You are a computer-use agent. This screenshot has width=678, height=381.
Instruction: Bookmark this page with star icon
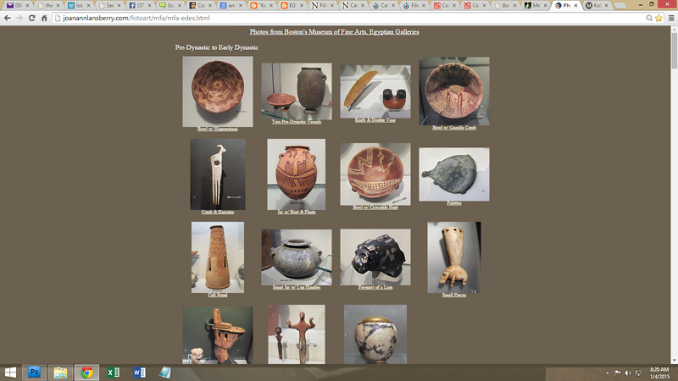[x=659, y=17]
